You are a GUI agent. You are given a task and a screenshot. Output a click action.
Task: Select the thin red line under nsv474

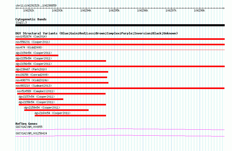(x=120, y=50)
